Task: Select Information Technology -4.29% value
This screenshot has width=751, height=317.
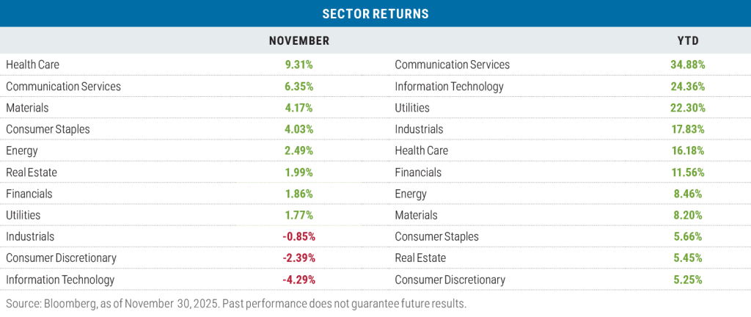Action: coord(298,280)
